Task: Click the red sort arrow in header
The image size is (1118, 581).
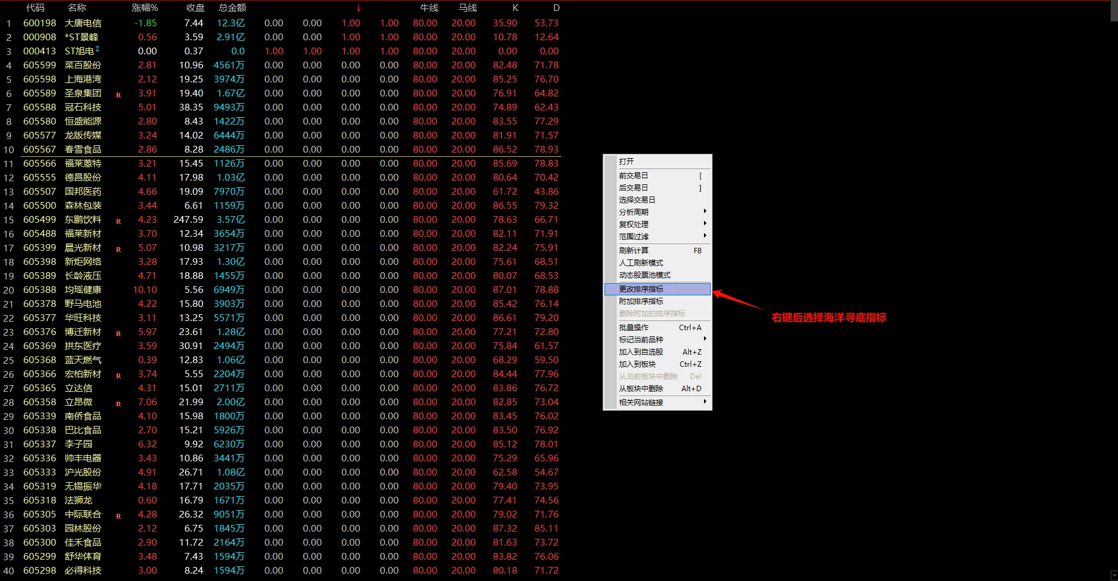Action: coord(358,8)
